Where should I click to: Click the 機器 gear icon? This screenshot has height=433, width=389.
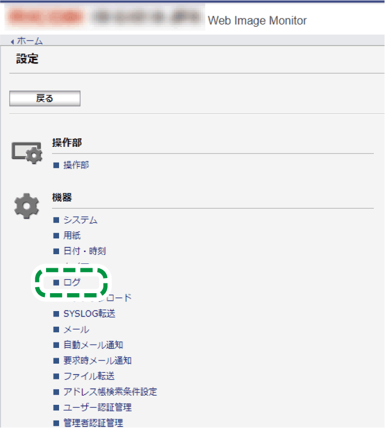coord(27,206)
